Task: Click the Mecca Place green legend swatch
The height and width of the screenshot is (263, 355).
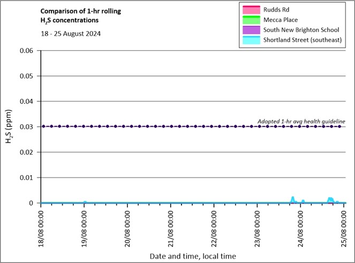Action: coord(252,19)
